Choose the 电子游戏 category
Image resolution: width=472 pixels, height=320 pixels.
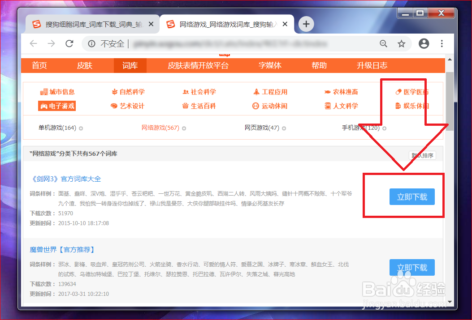click(57, 106)
